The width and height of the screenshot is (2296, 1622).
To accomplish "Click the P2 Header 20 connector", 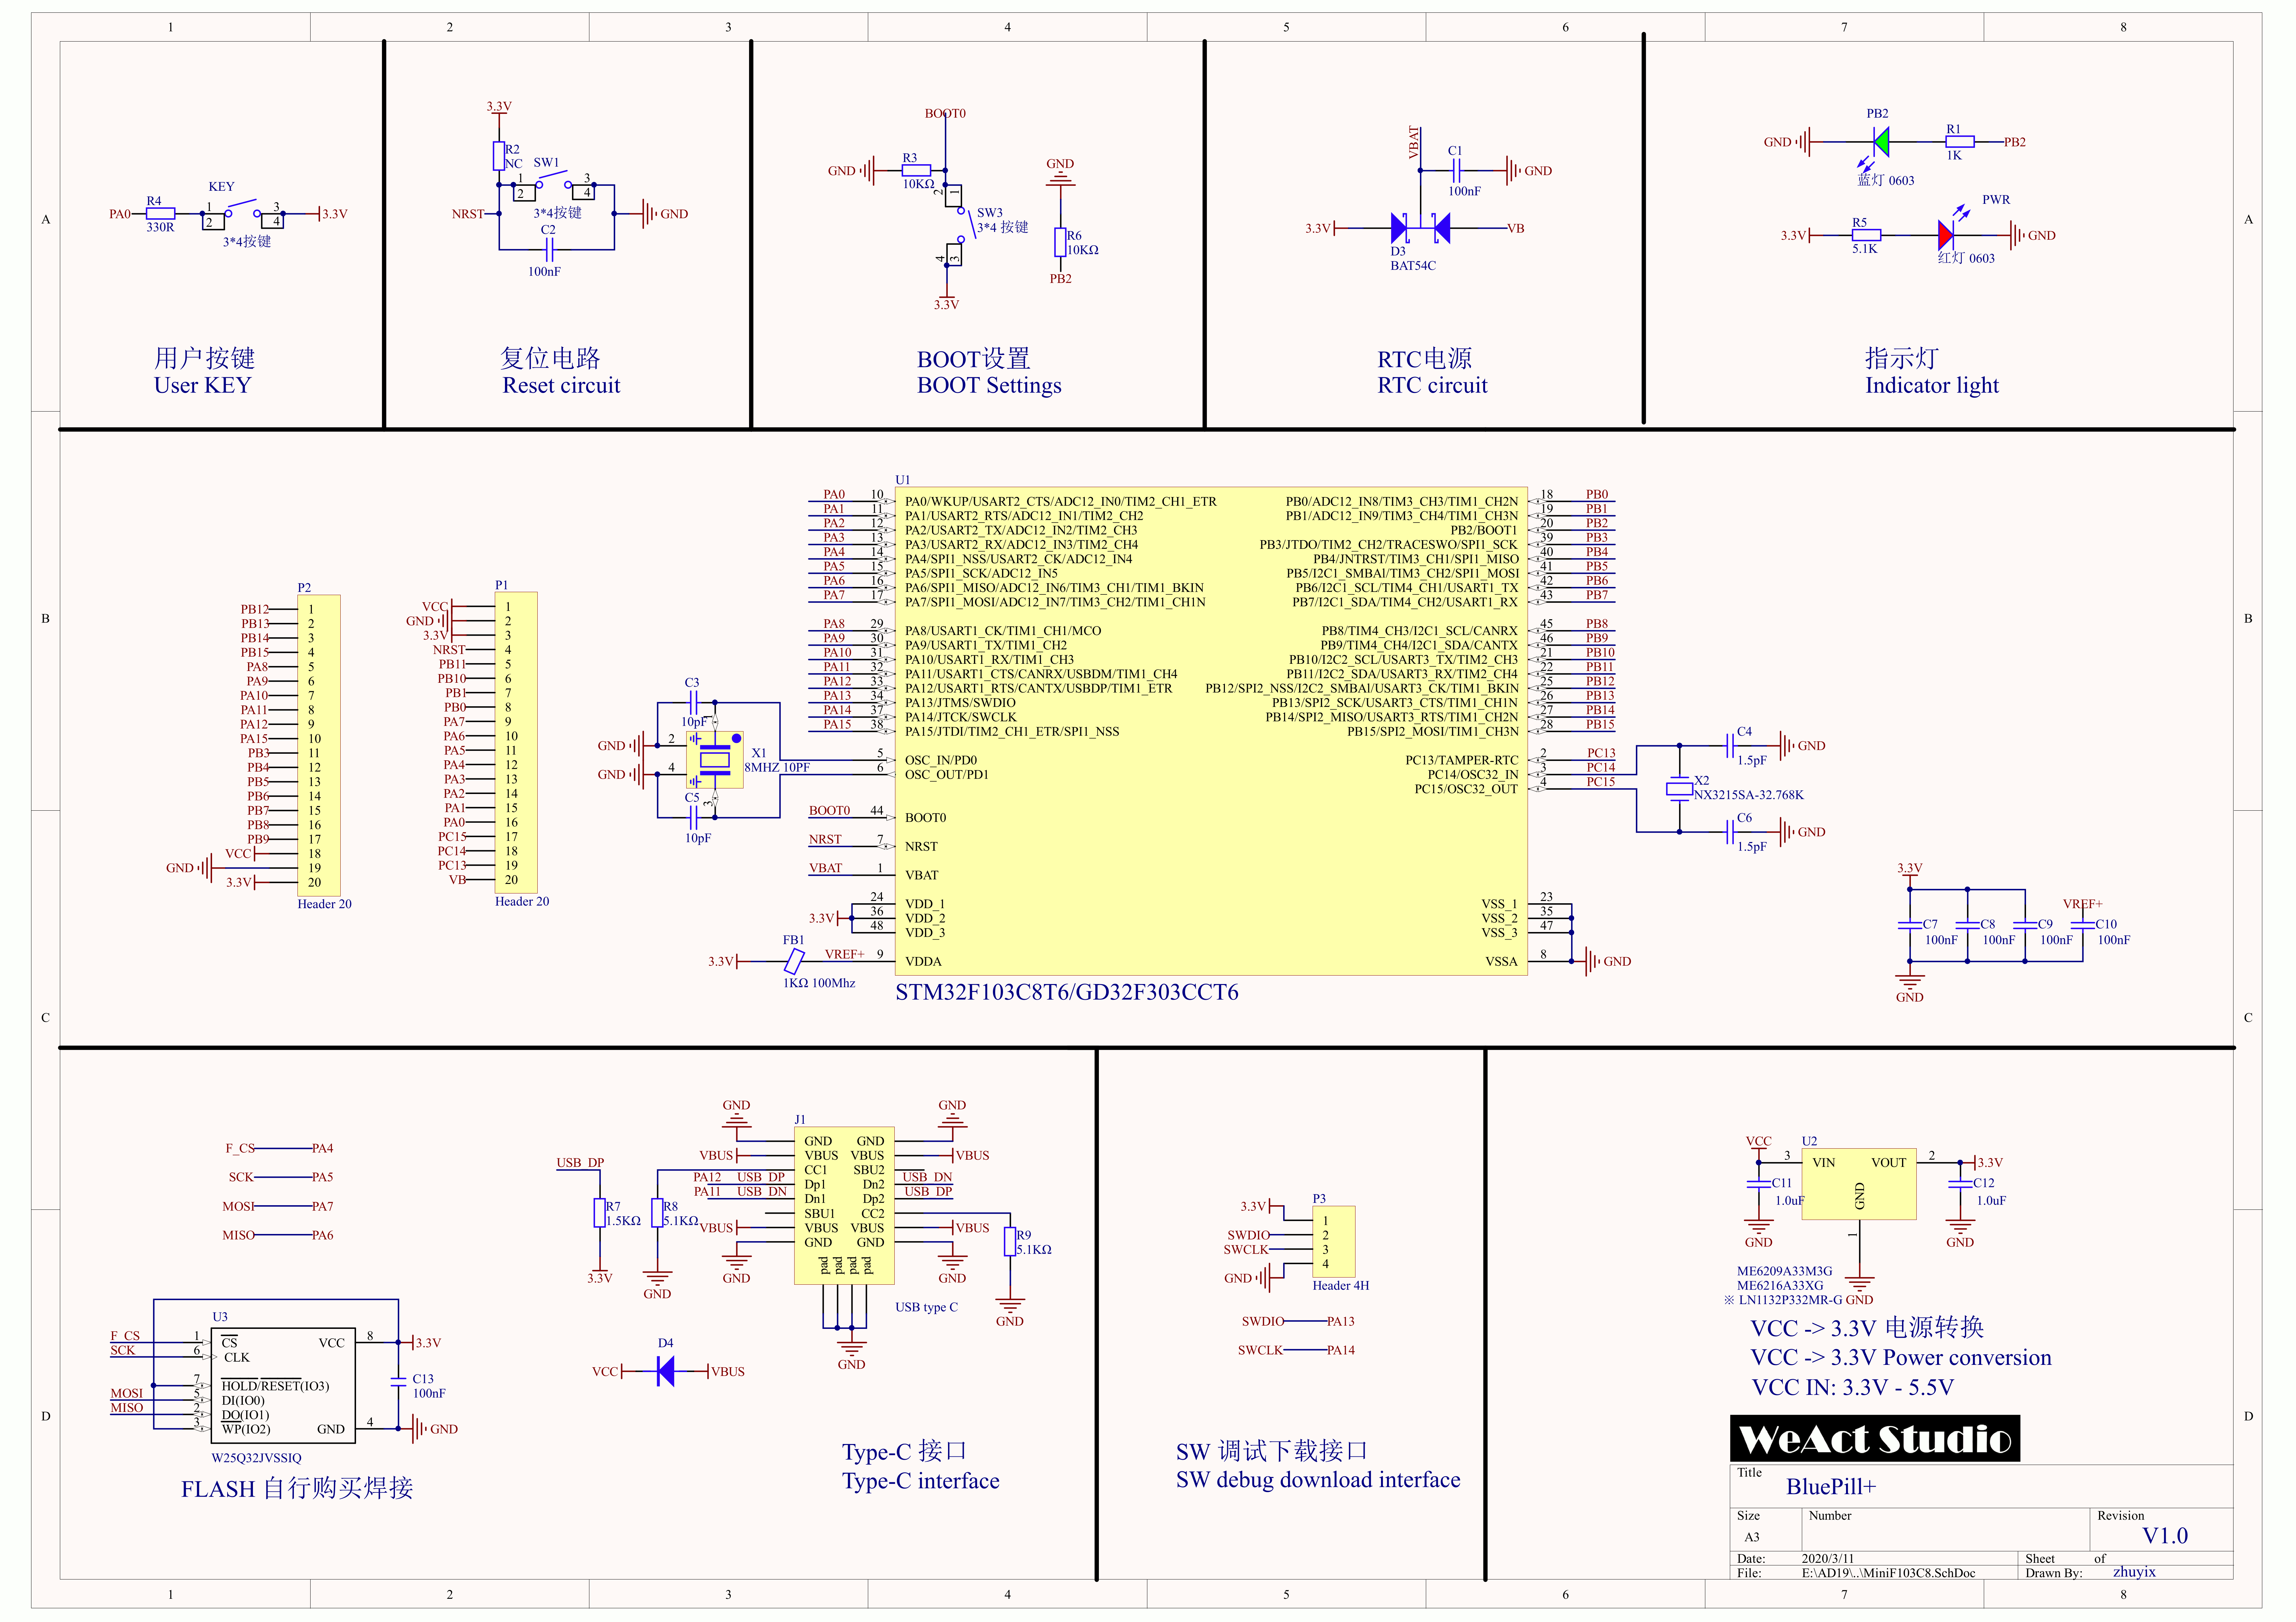I will coord(319,746).
